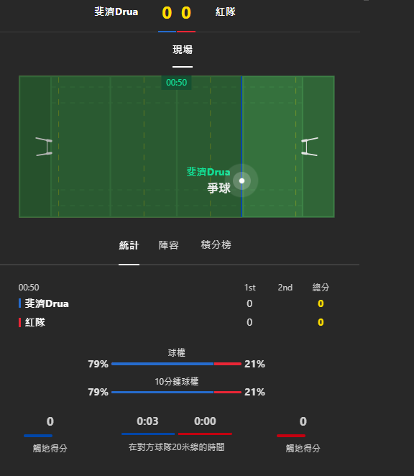The image size is (414, 476).
Task: Click the right goalpost icon on pitch
Action: click(310, 147)
